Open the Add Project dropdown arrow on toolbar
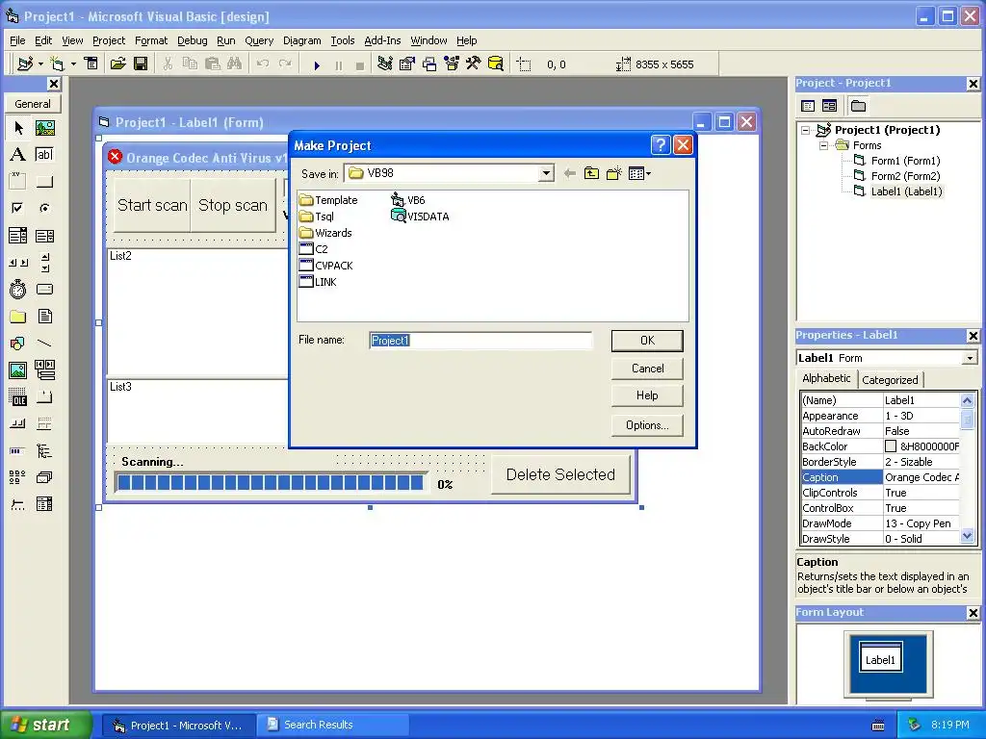 pos(40,64)
